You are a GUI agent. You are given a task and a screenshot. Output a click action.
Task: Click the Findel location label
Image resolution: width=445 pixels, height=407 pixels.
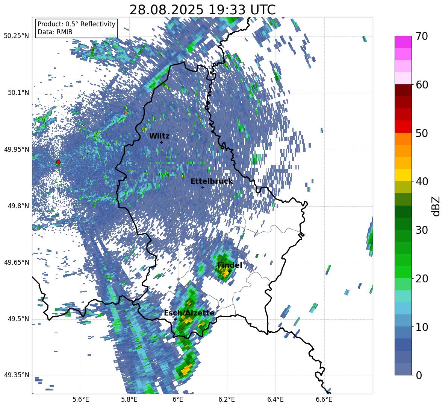[230, 265]
